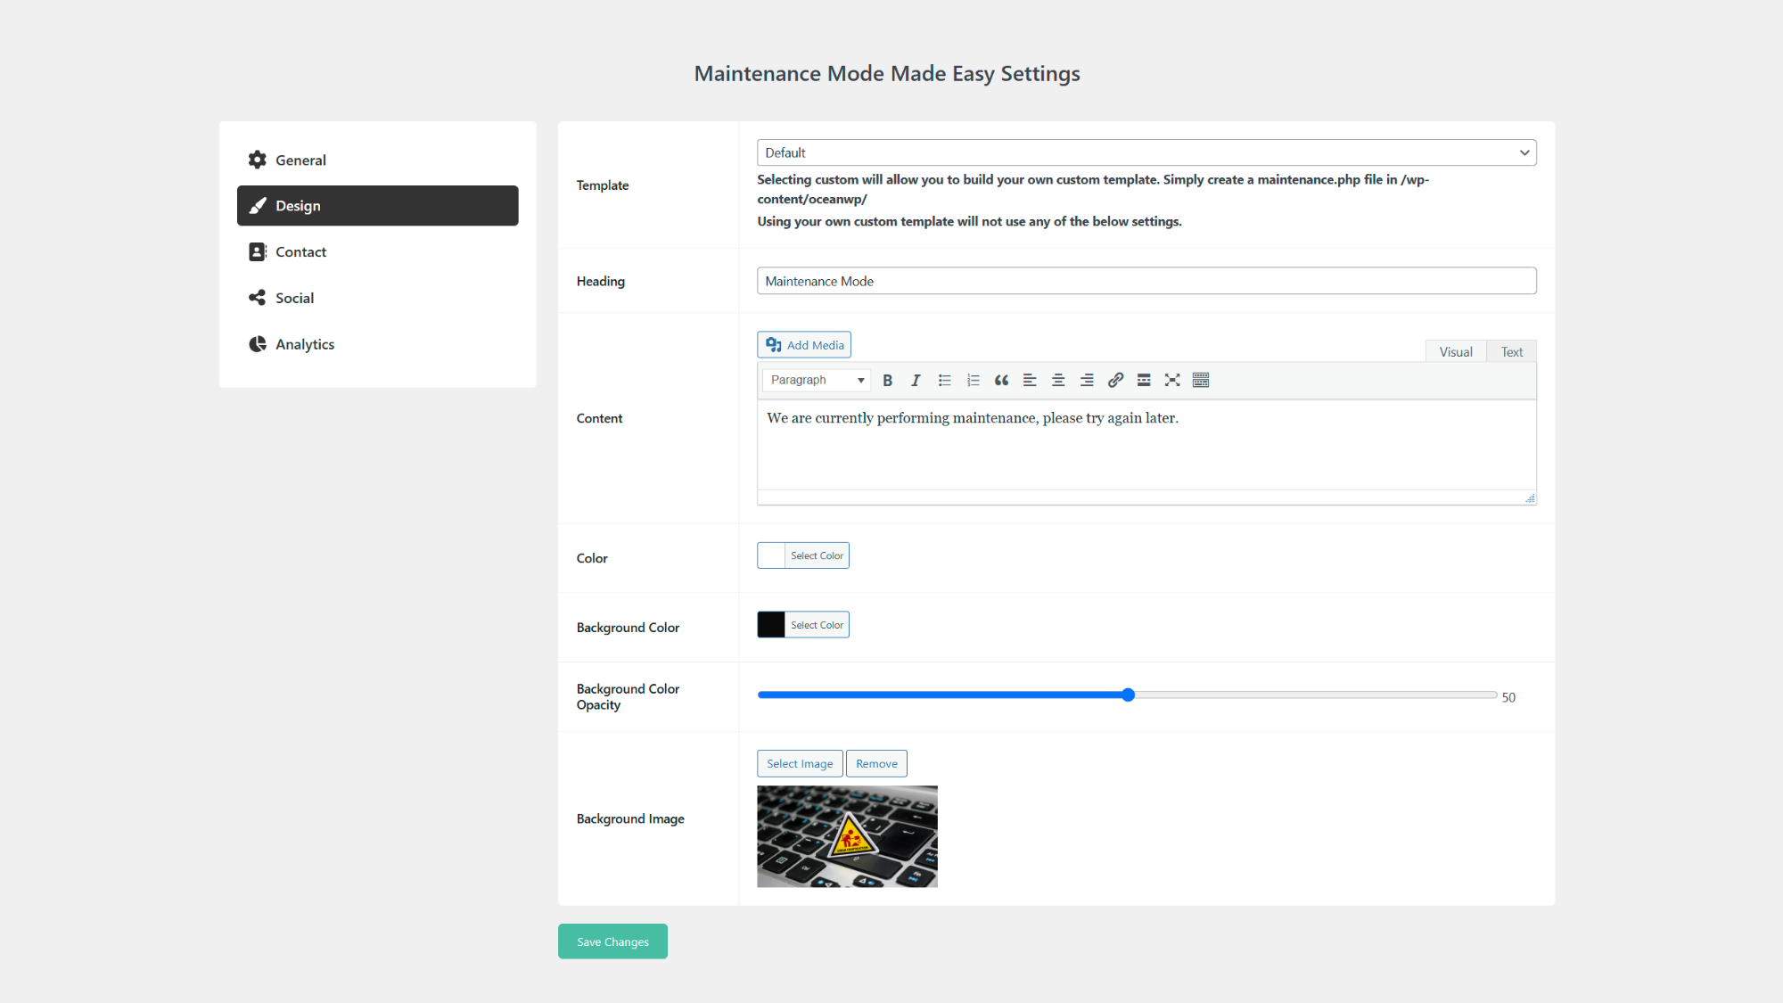The height and width of the screenshot is (1003, 1783).
Task: Click the insert link icon
Action: (x=1115, y=380)
